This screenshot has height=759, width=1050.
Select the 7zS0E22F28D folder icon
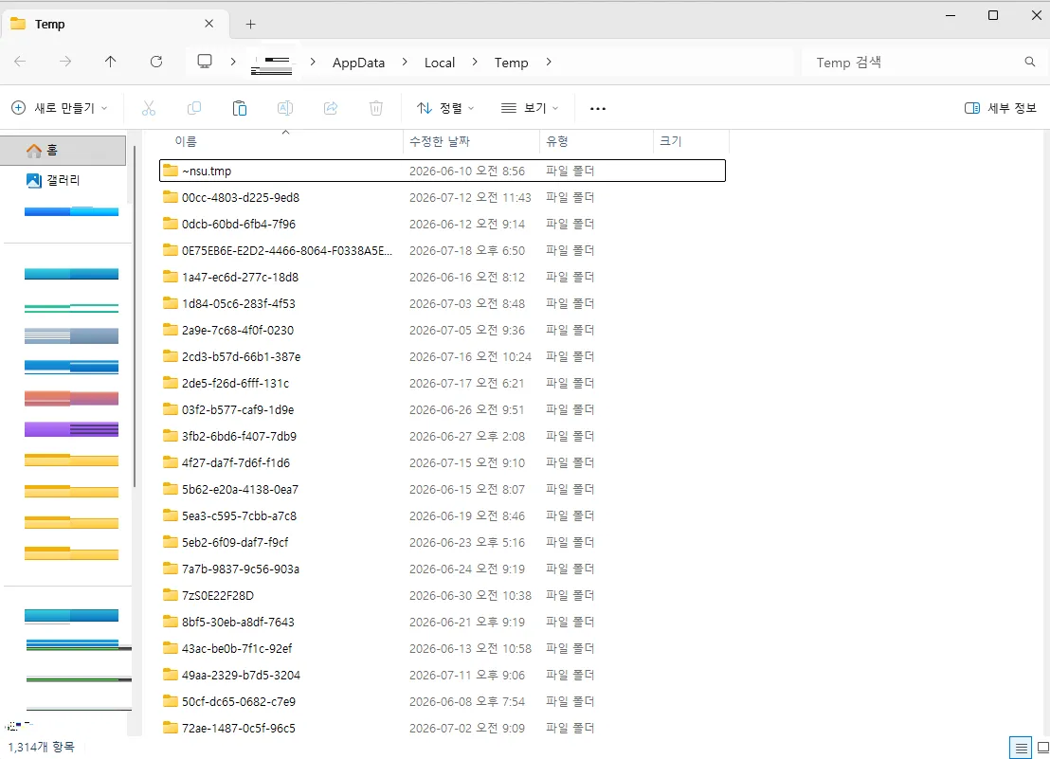click(x=171, y=595)
